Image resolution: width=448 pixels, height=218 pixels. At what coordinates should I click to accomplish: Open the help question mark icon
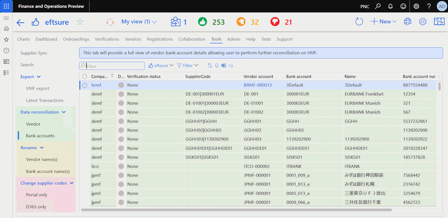click(429, 6)
